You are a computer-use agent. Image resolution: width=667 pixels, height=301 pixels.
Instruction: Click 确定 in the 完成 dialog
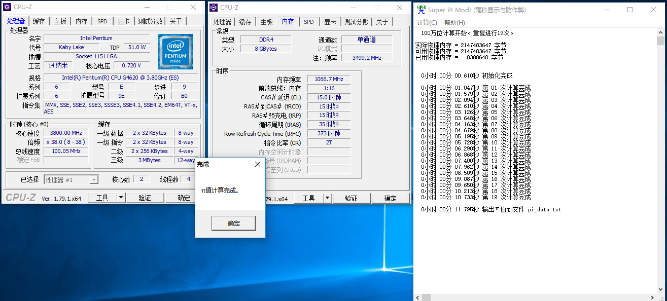click(233, 223)
